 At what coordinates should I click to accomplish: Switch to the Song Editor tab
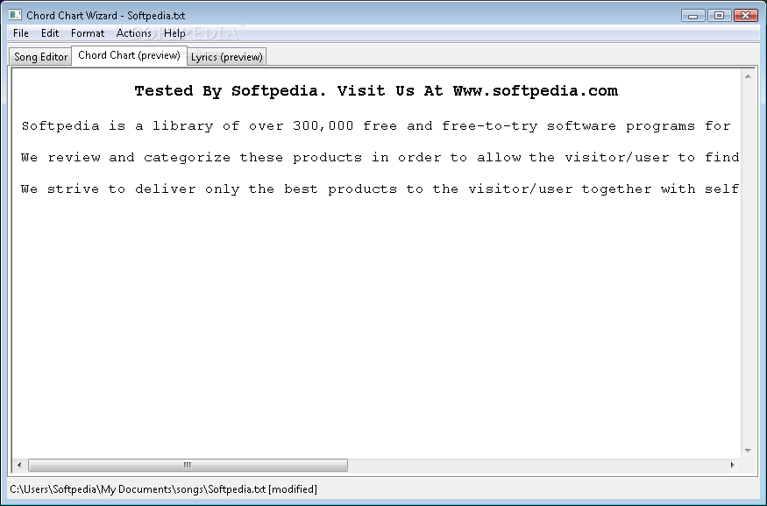coord(40,57)
